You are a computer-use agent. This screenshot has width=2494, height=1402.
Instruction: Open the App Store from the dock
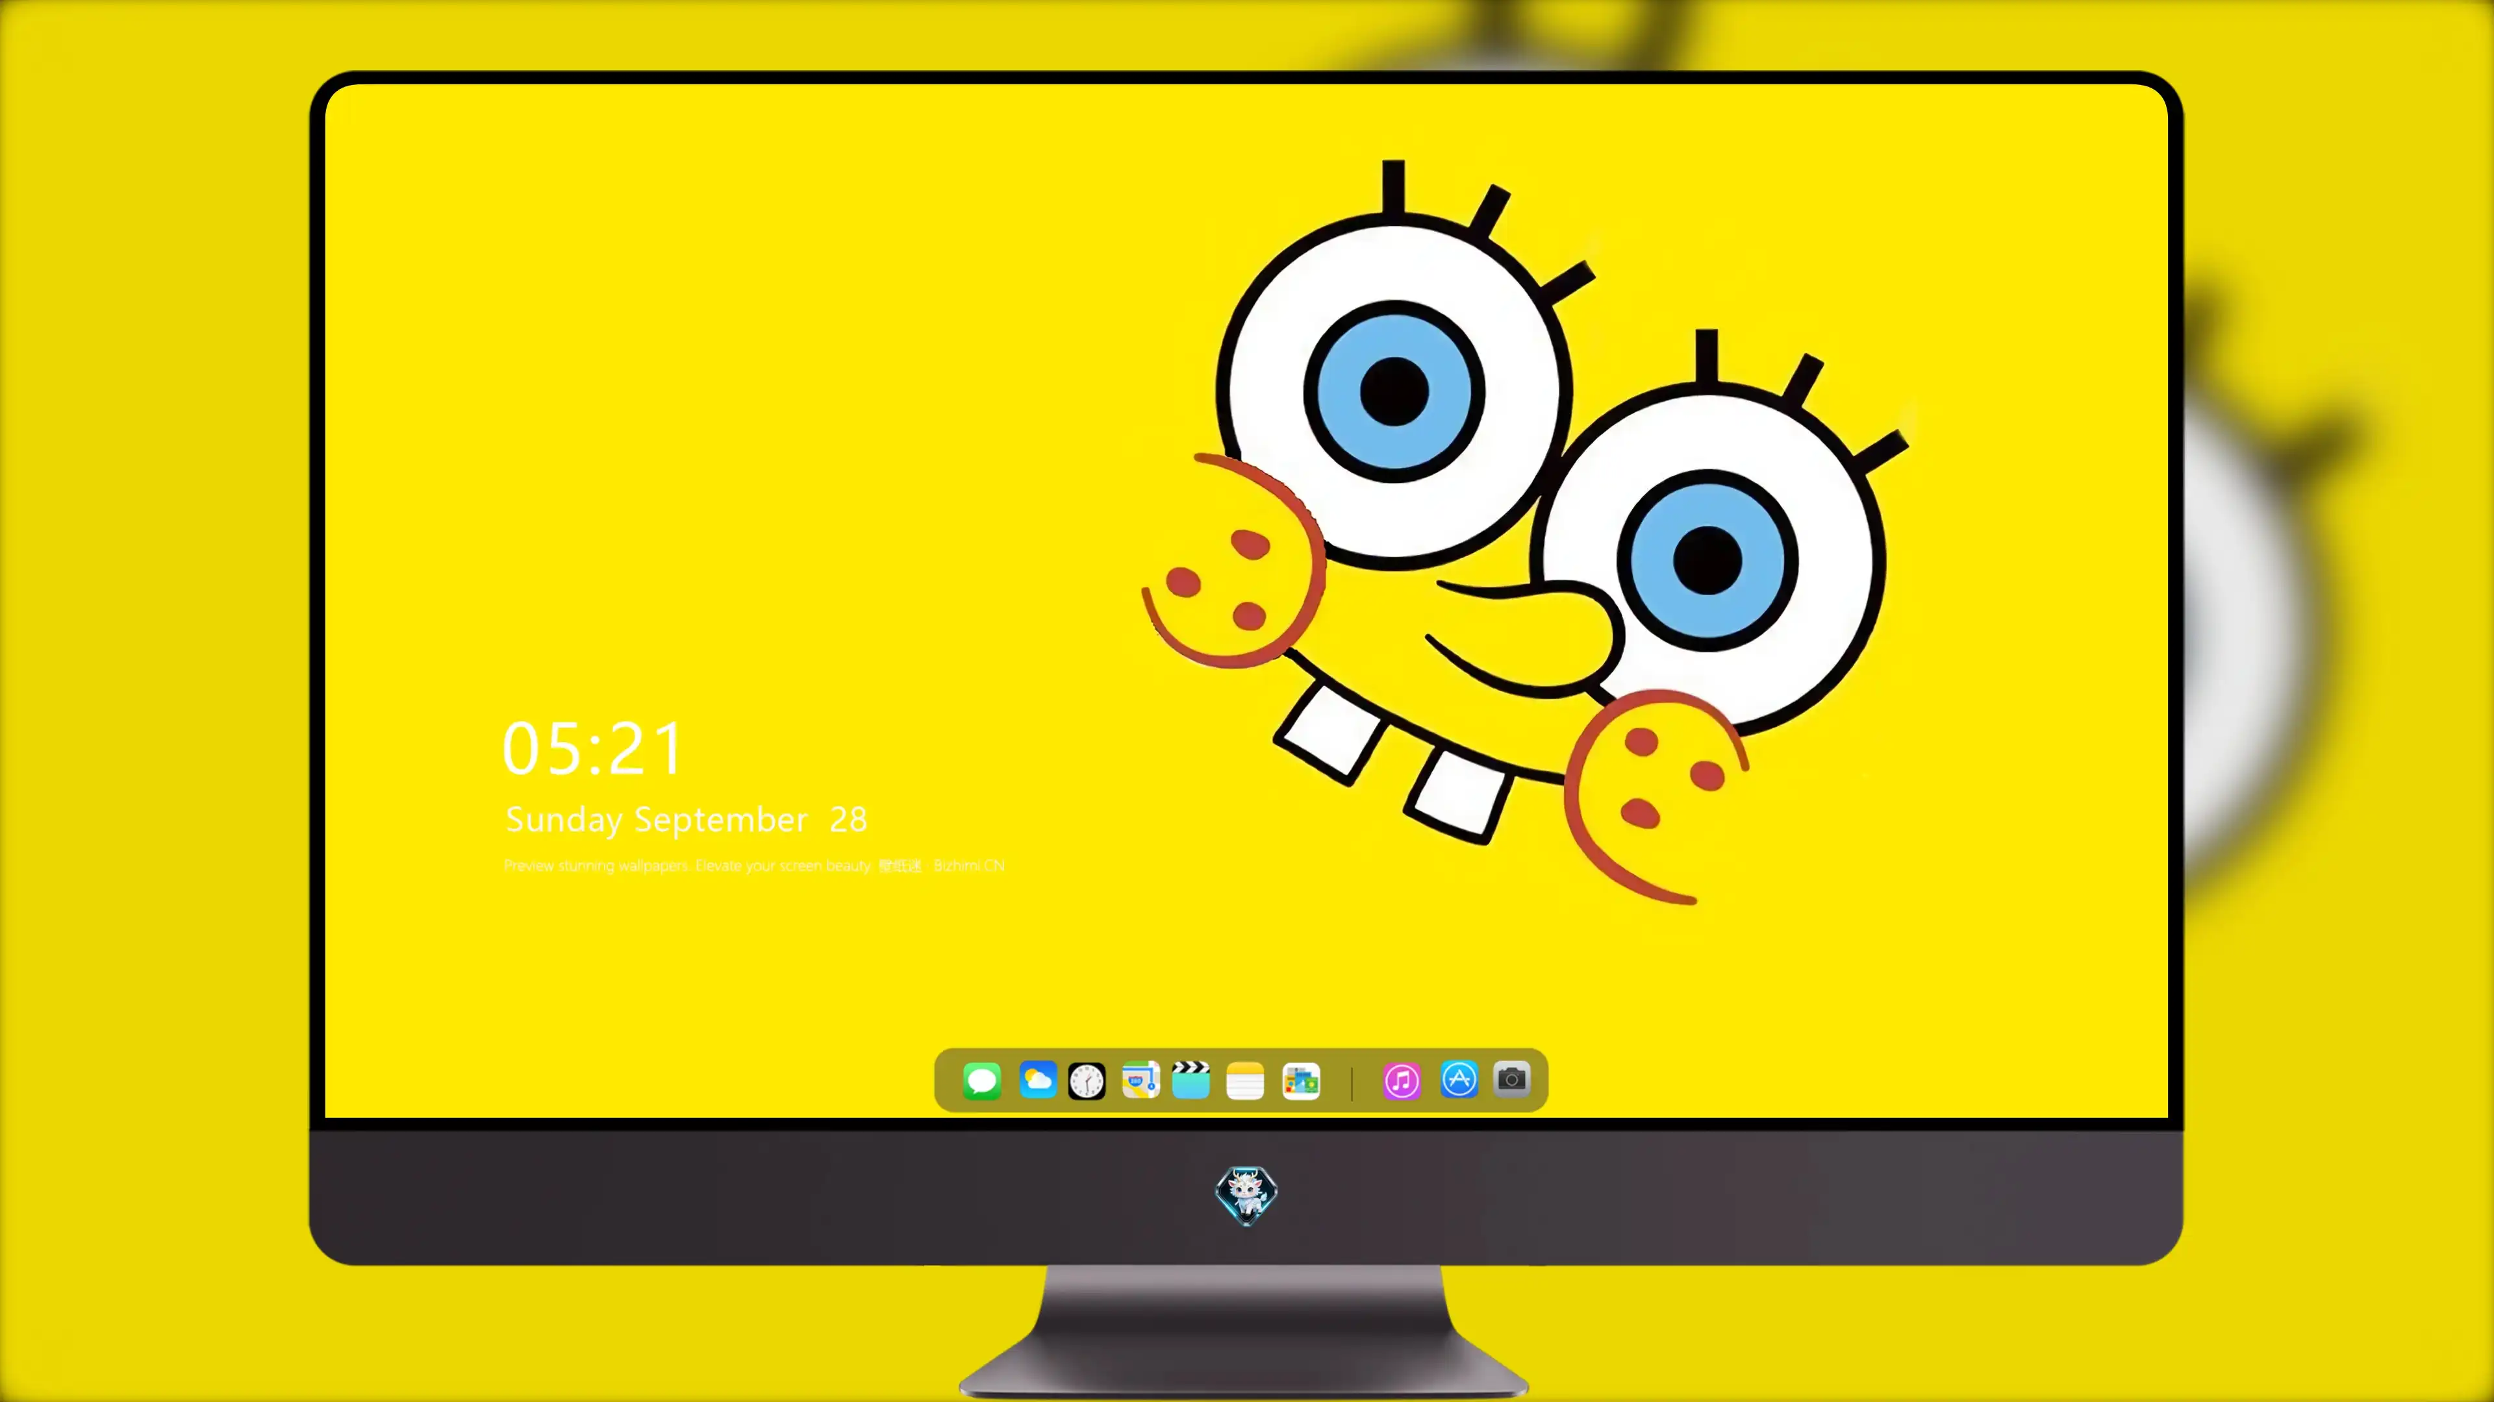point(1459,1080)
